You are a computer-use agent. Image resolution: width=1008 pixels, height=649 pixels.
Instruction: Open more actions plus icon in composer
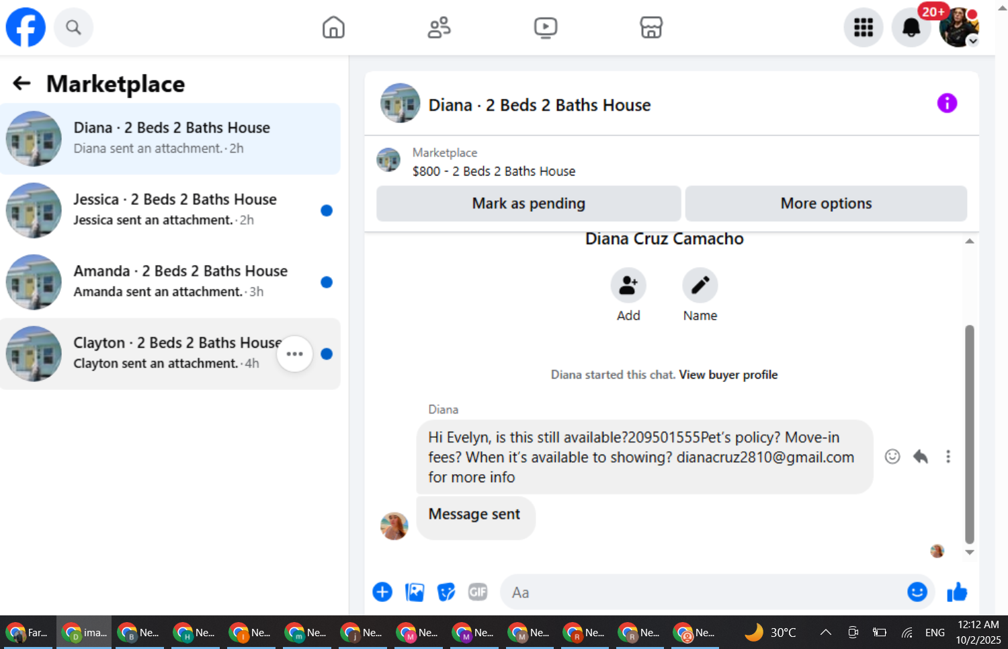click(x=382, y=592)
